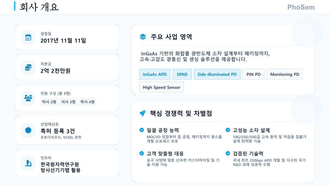Choose the PIN PD tag

coord(253,74)
